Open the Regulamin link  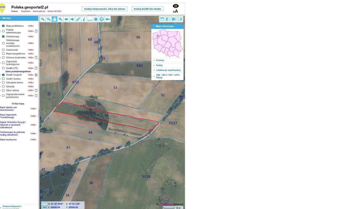26,11
